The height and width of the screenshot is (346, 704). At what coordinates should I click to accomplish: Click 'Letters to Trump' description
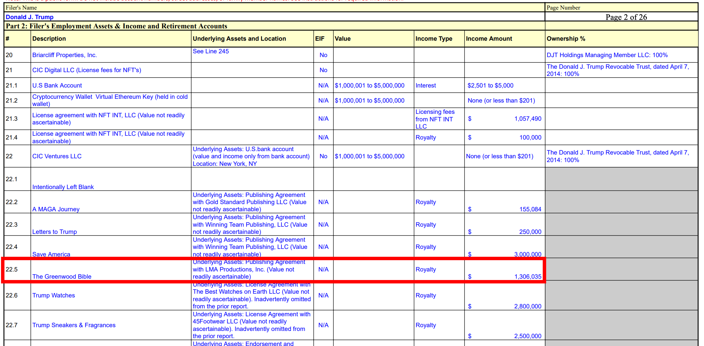pyautogui.click(x=54, y=232)
